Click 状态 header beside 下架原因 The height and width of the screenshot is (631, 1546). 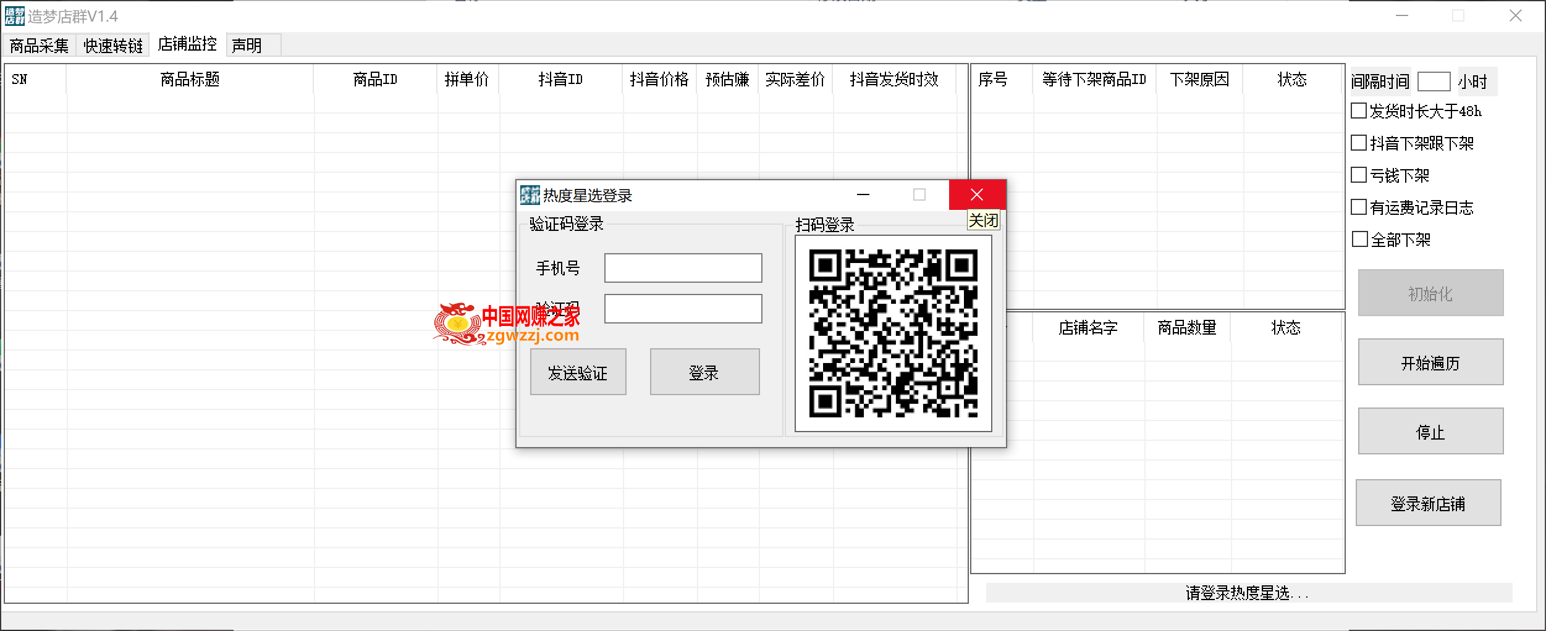coord(1292,80)
